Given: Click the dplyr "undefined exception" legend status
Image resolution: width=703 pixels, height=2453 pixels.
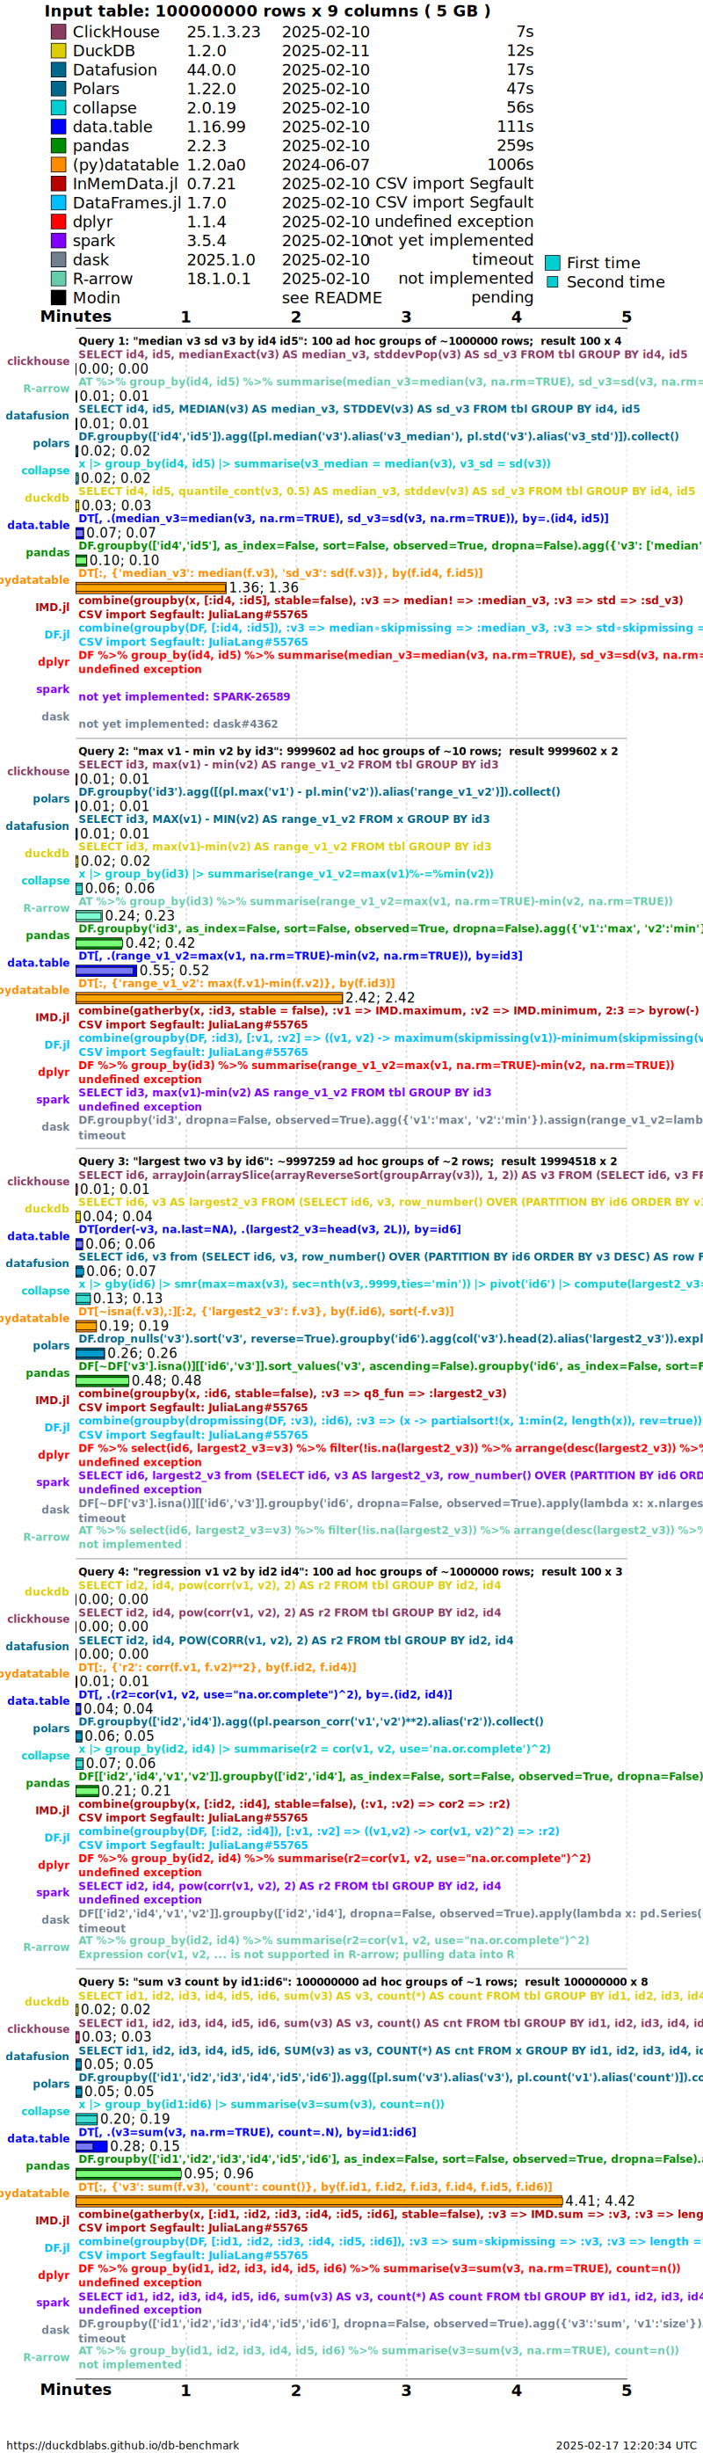Looking at the screenshot, I should coord(454,222).
